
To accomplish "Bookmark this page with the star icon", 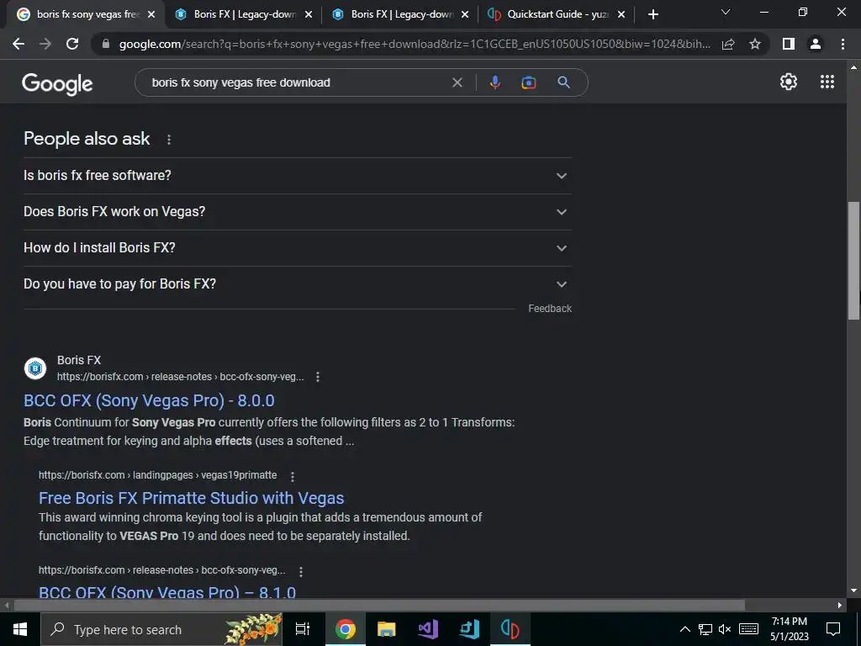I will (755, 44).
